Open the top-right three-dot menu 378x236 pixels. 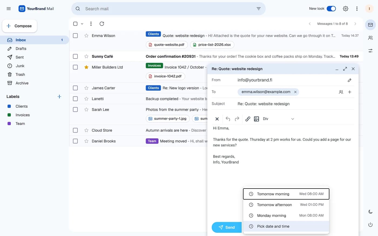[x=357, y=9]
